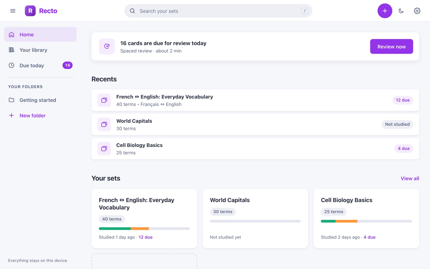Click the 25 terms chip on card
The image size is (430, 269).
pos(334,212)
